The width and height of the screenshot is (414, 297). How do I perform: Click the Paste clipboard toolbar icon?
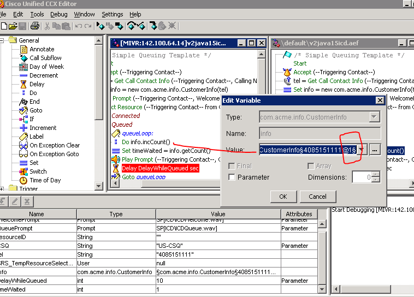coord(66,26)
